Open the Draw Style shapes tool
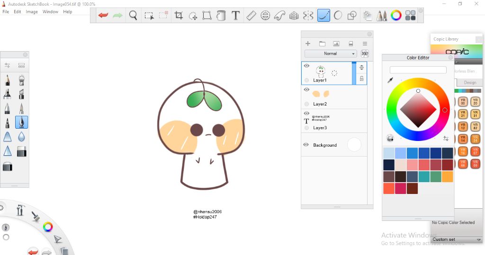 click(352, 15)
